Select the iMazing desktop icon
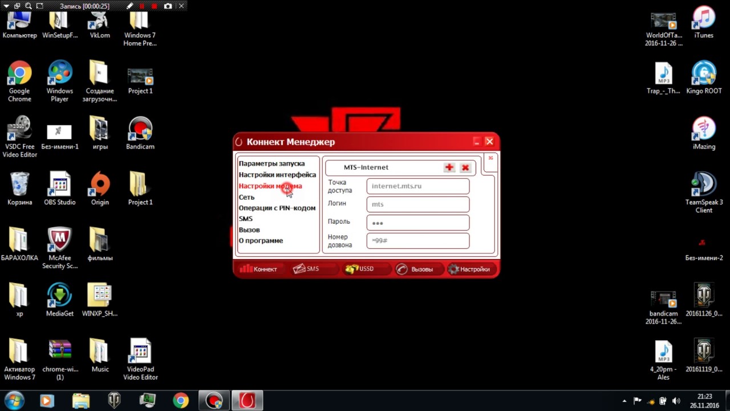The width and height of the screenshot is (730, 411). tap(704, 134)
